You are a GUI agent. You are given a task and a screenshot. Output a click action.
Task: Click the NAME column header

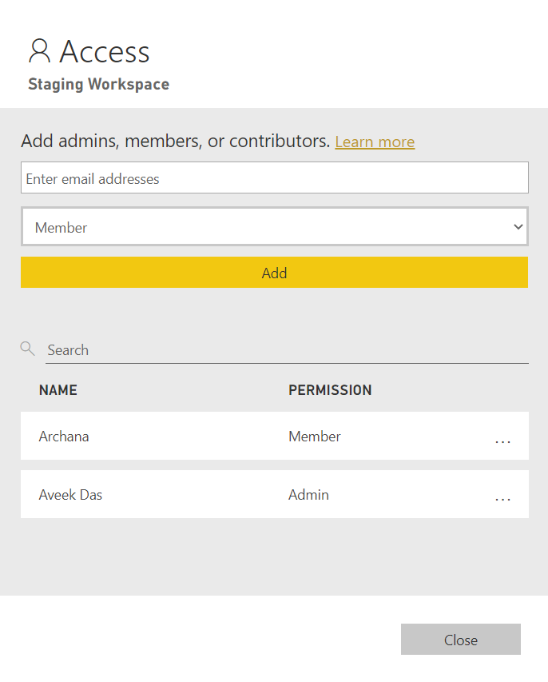(58, 390)
